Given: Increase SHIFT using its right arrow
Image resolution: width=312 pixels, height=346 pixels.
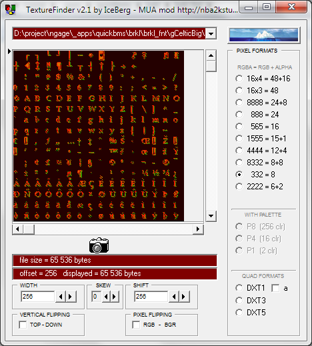Looking at the screenshot, I should tap(184, 297).
